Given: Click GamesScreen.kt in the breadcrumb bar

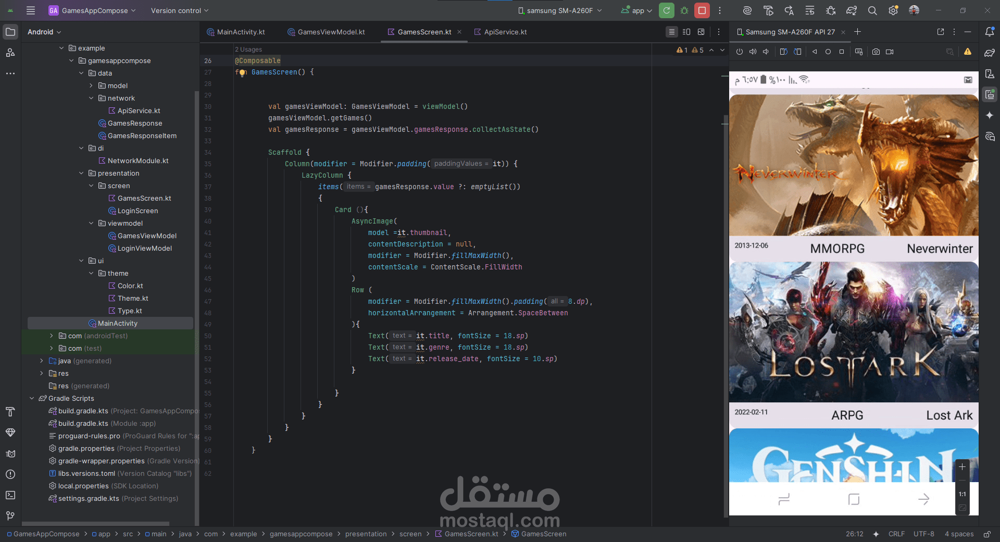Looking at the screenshot, I should pos(467,534).
